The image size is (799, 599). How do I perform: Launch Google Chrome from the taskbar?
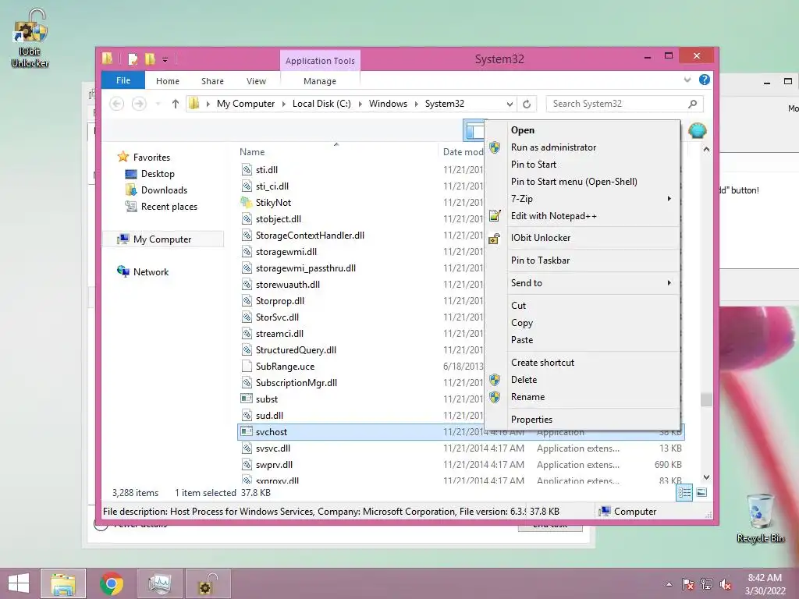pos(112,583)
